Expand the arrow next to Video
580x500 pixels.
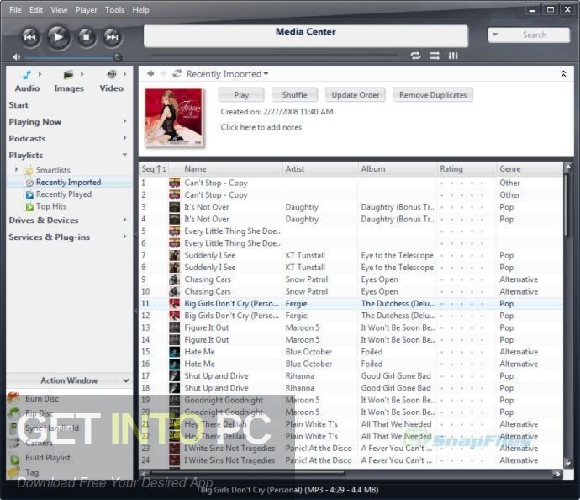[x=125, y=74]
